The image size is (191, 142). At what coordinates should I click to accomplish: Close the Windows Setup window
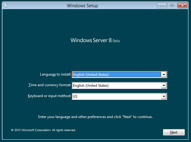point(182,5)
